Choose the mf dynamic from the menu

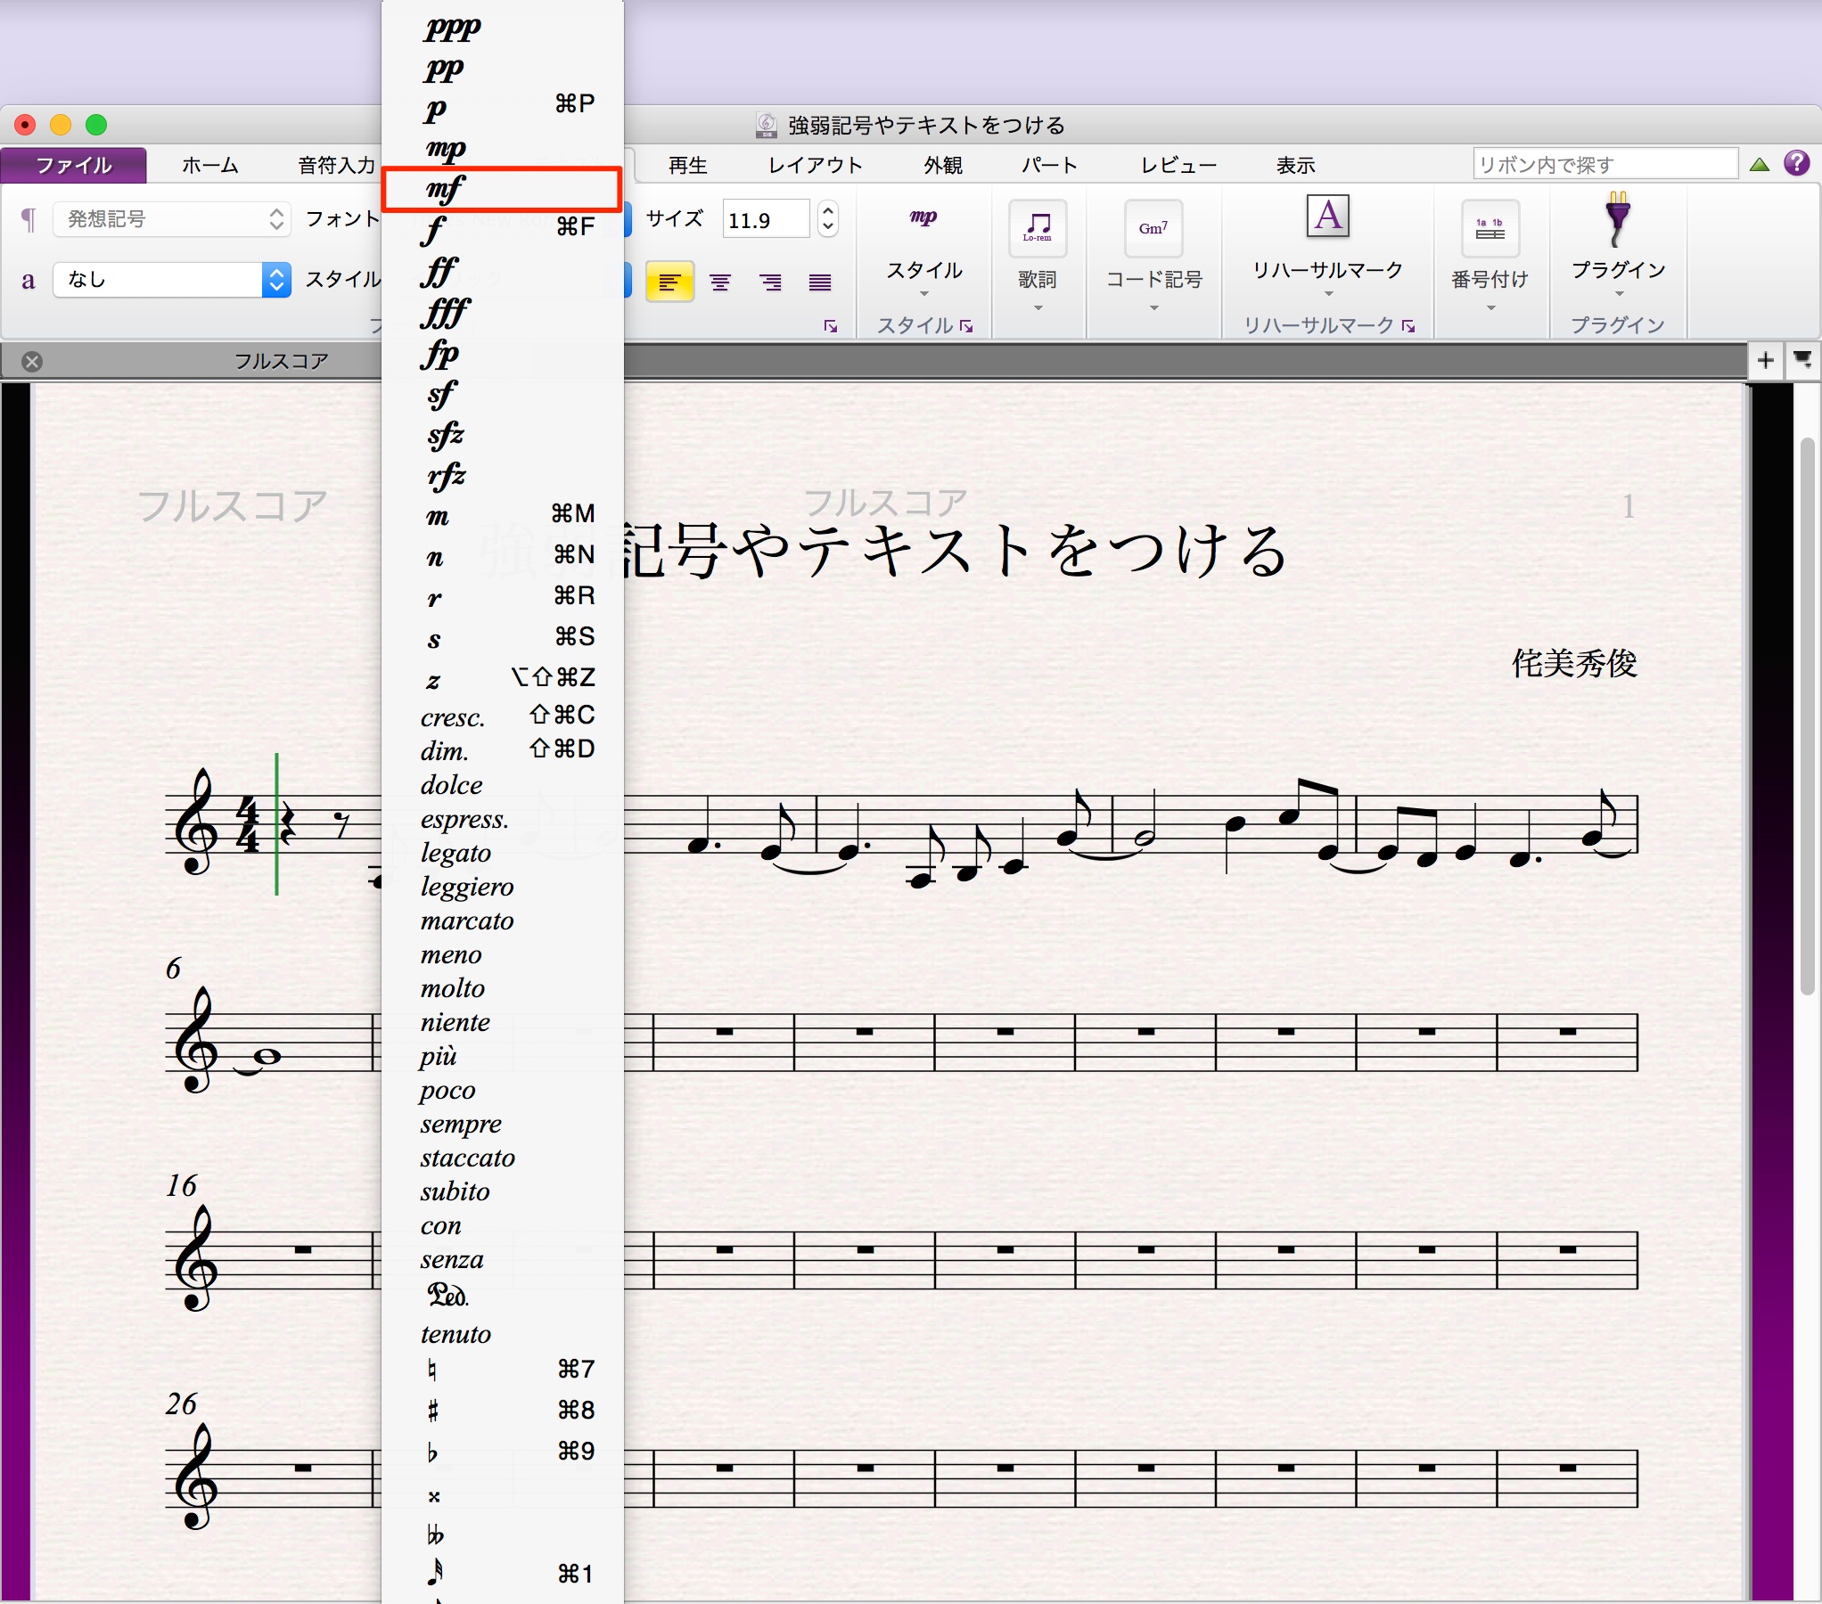coord(502,189)
